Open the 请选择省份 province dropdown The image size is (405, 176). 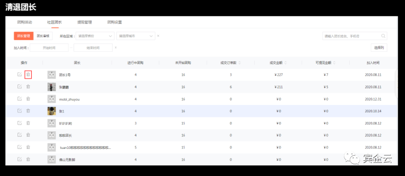(x=95, y=36)
